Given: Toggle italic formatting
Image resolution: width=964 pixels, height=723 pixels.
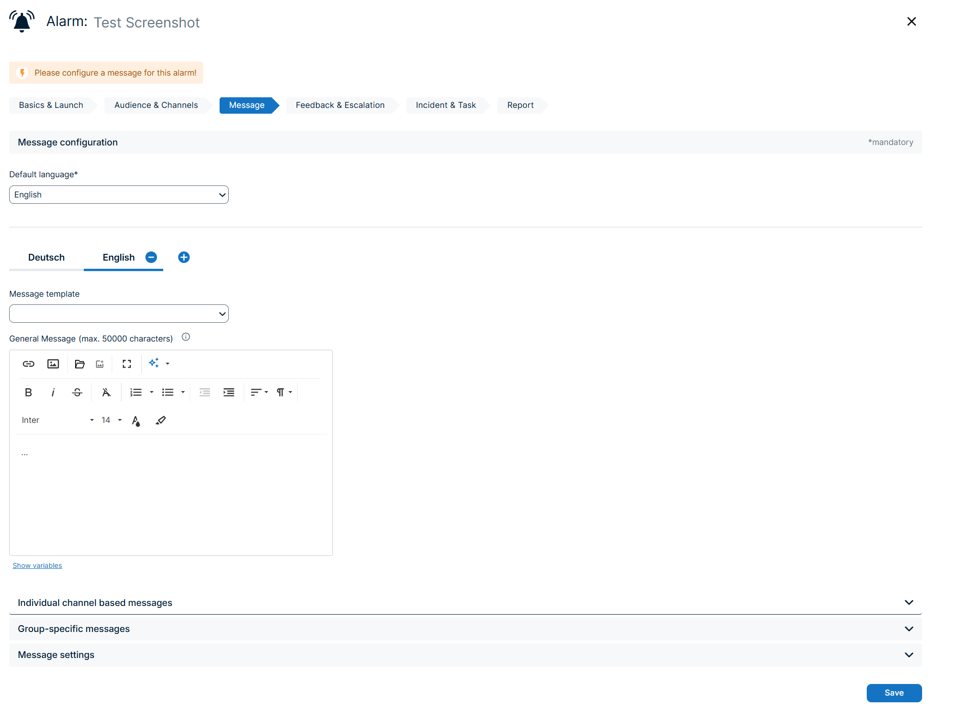Looking at the screenshot, I should point(53,392).
